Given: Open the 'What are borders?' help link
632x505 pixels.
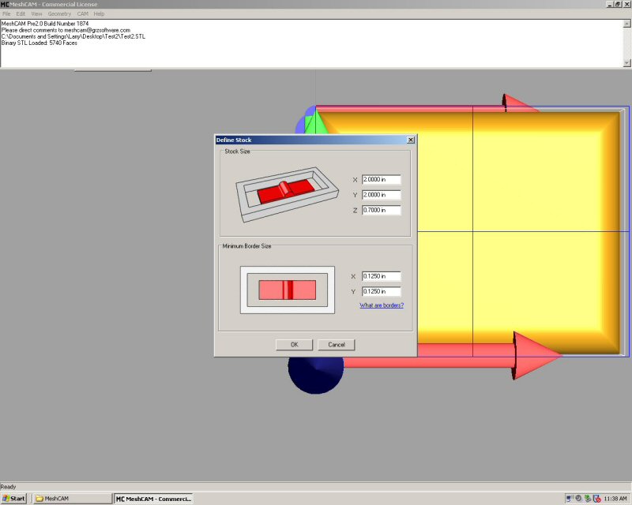Looking at the screenshot, I should pos(382,305).
